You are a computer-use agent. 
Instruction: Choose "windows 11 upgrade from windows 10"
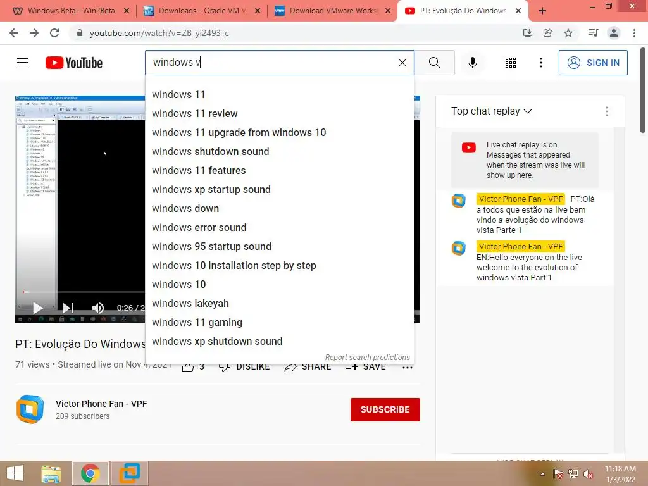coord(279,133)
